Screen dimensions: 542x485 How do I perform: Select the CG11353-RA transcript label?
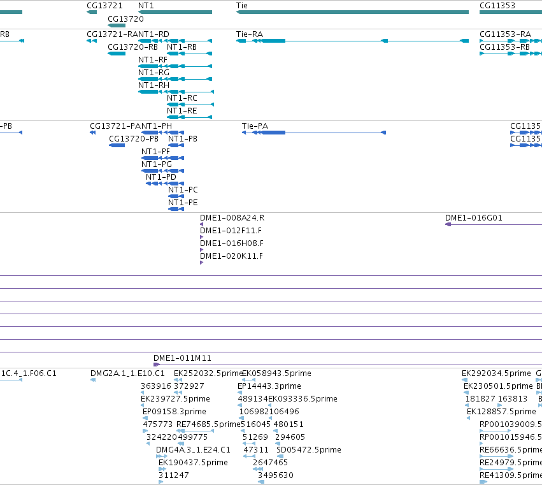point(505,34)
